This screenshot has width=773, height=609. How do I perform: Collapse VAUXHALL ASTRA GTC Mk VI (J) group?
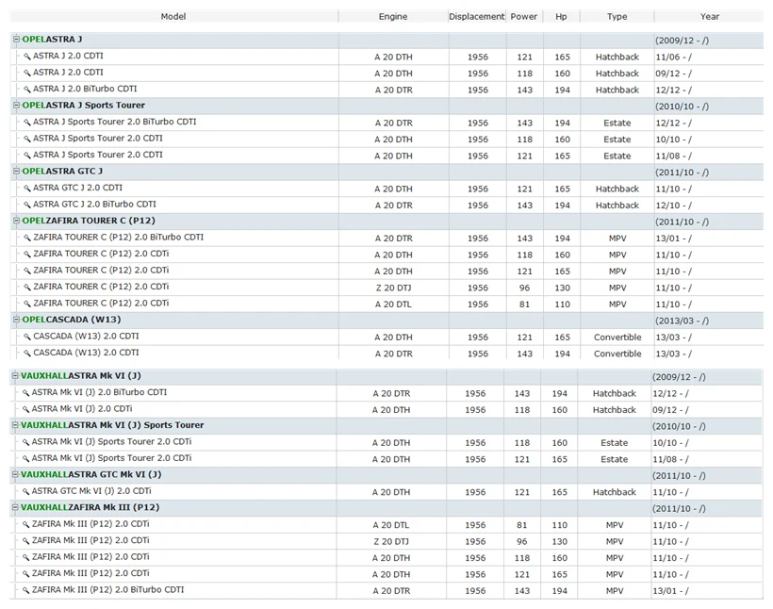tap(15, 474)
